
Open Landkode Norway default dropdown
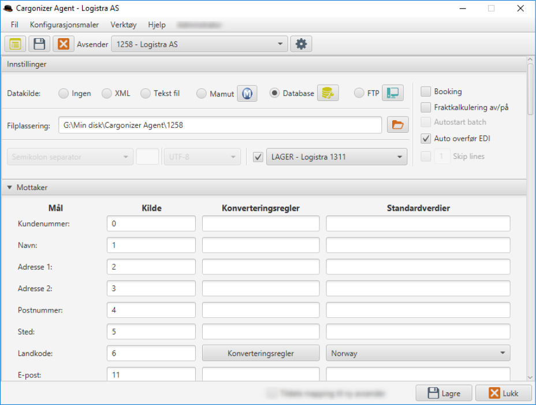tap(418, 353)
